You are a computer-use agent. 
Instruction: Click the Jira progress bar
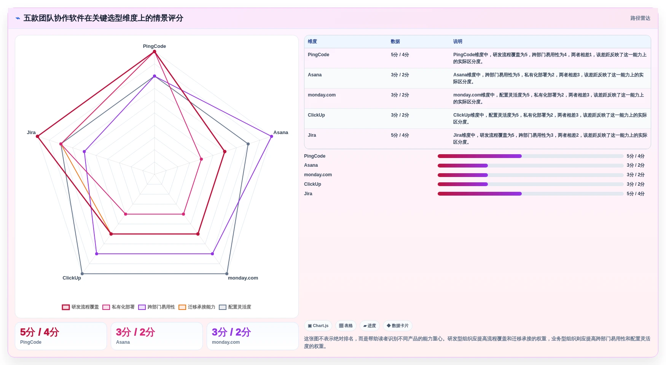tap(531, 194)
